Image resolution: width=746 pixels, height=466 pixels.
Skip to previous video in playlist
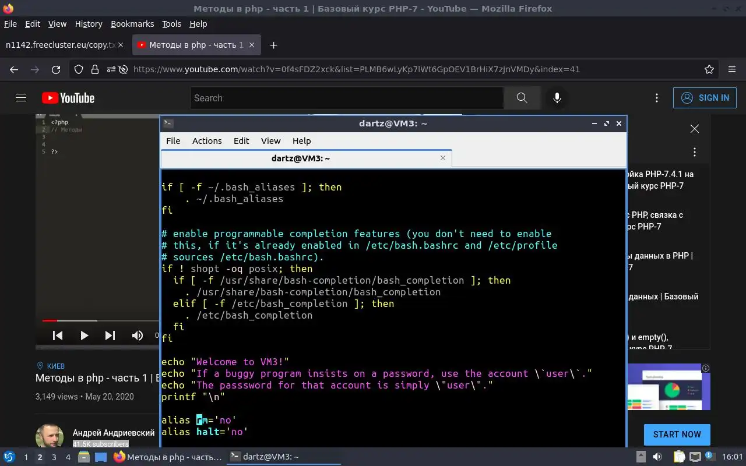coord(58,335)
